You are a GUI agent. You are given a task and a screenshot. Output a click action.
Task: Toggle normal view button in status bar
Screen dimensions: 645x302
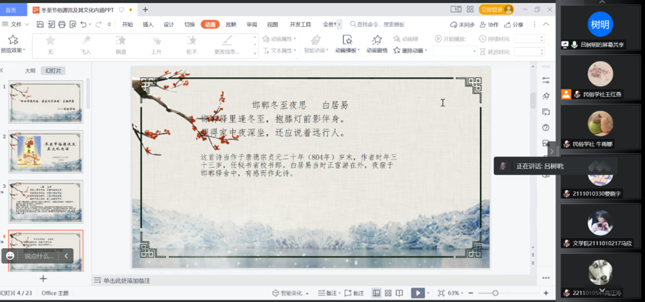[376, 293]
